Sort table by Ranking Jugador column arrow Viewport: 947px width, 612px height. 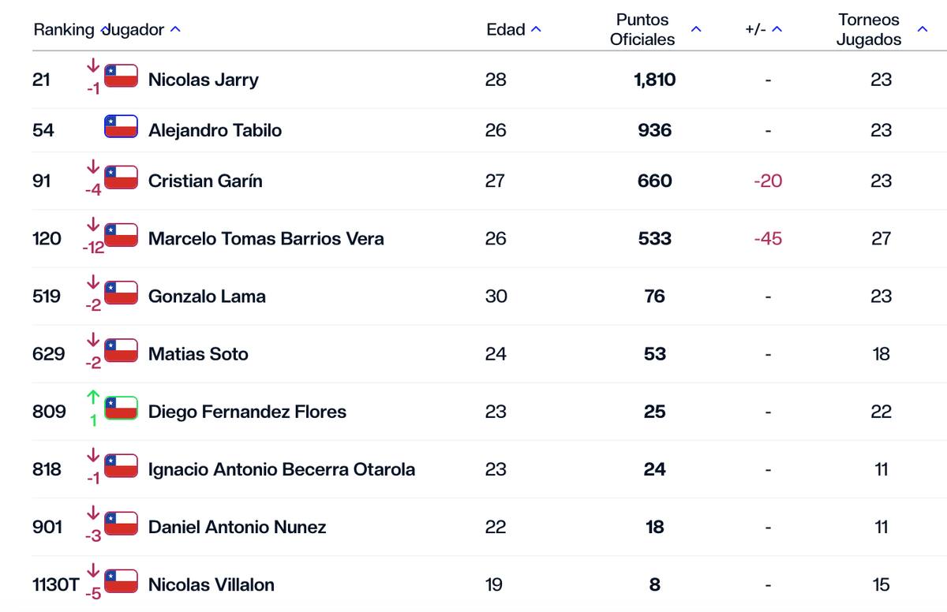175,30
